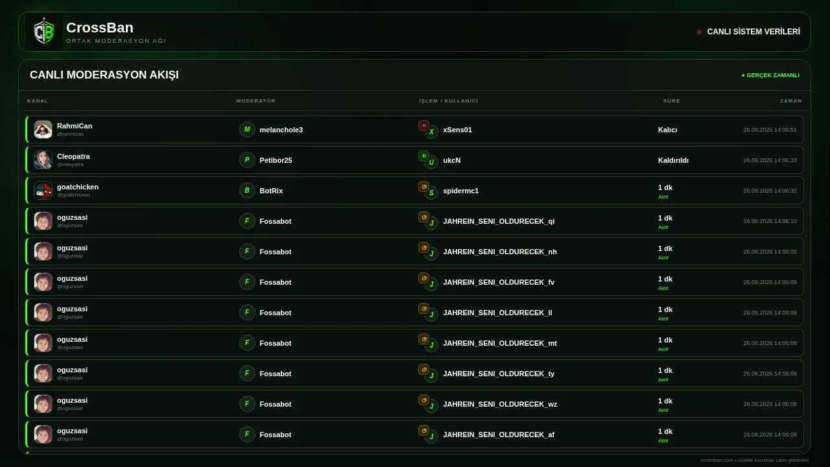Viewport: 830px width, 467px height.
Task: Open RahmiCan channel avatar
Action: click(x=43, y=129)
